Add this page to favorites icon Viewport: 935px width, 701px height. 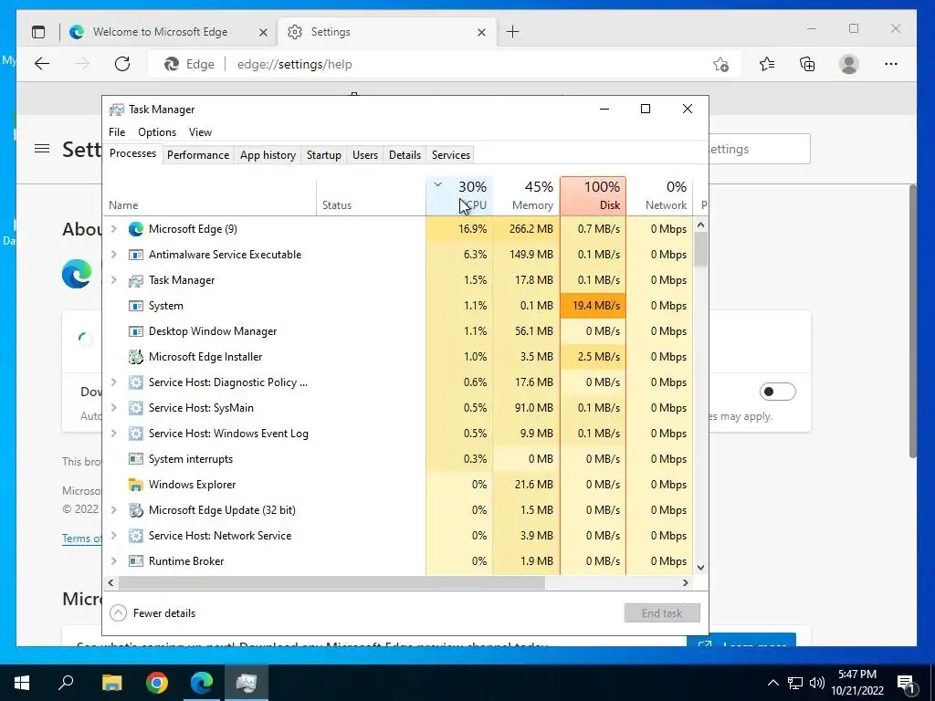click(721, 64)
